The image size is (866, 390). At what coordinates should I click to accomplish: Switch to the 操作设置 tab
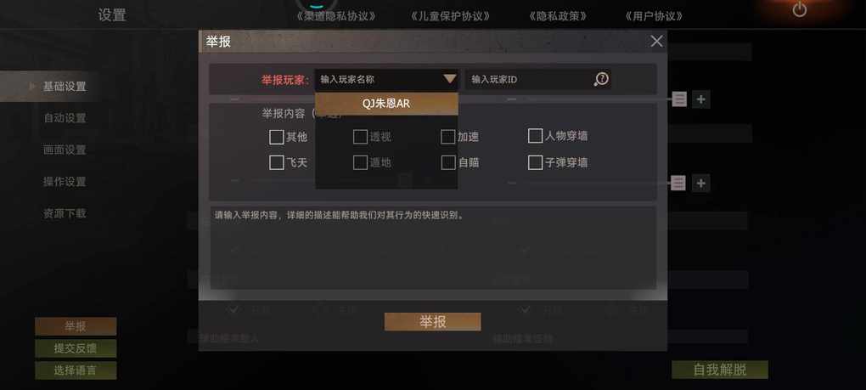(x=65, y=182)
